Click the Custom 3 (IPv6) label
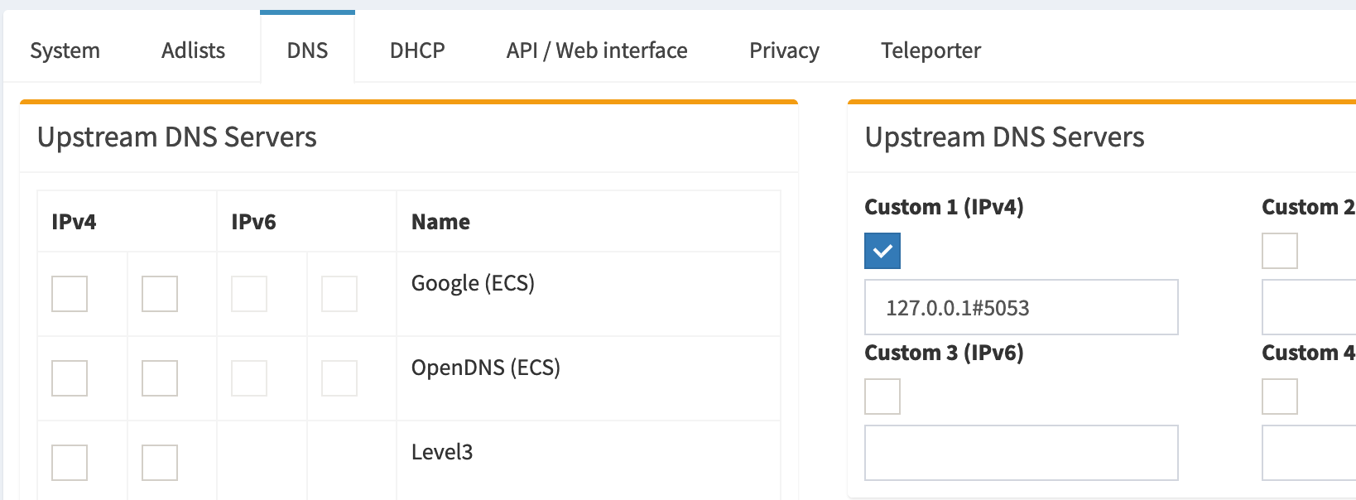This screenshot has height=500, width=1356. [x=944, y=353]
